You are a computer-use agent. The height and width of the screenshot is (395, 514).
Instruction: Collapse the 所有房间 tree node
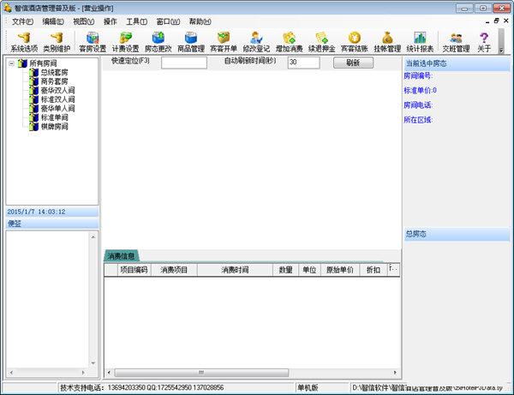click(11, 63)
